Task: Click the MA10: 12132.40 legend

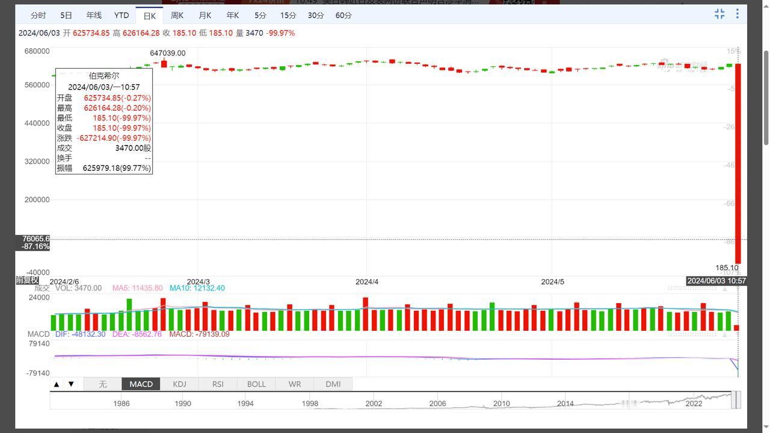Action: pos(197,288)
